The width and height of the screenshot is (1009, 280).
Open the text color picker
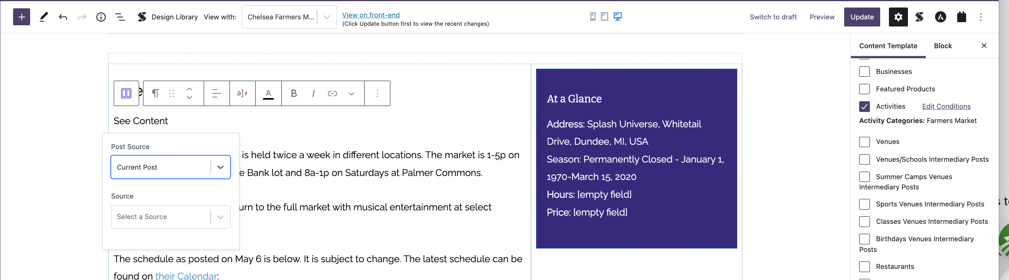point(268,93)
